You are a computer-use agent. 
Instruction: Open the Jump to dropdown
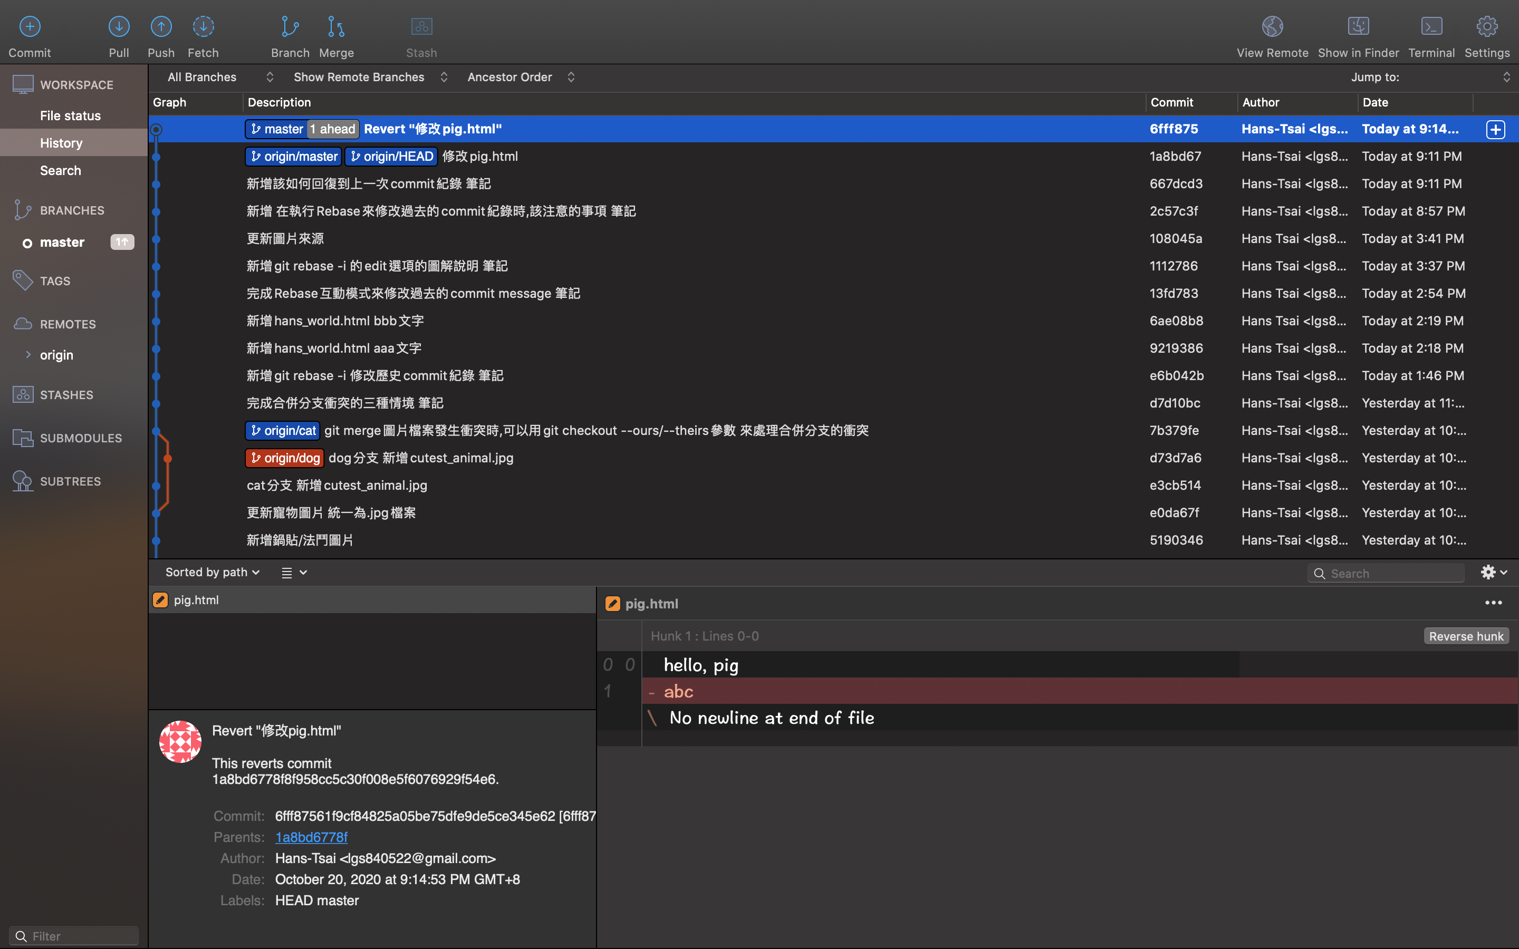click(1431, 77)
